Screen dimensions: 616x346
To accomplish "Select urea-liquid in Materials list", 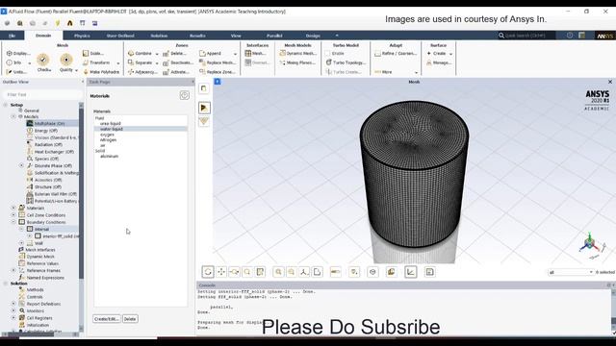I will click(111, 124).
